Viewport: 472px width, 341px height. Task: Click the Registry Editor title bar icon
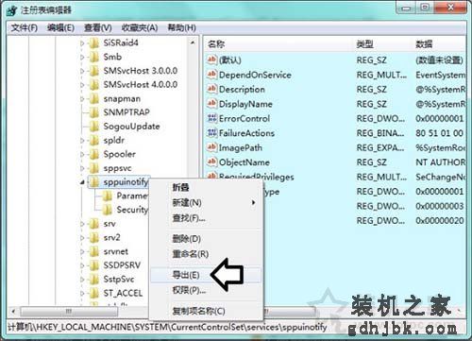tap(11, 10)
